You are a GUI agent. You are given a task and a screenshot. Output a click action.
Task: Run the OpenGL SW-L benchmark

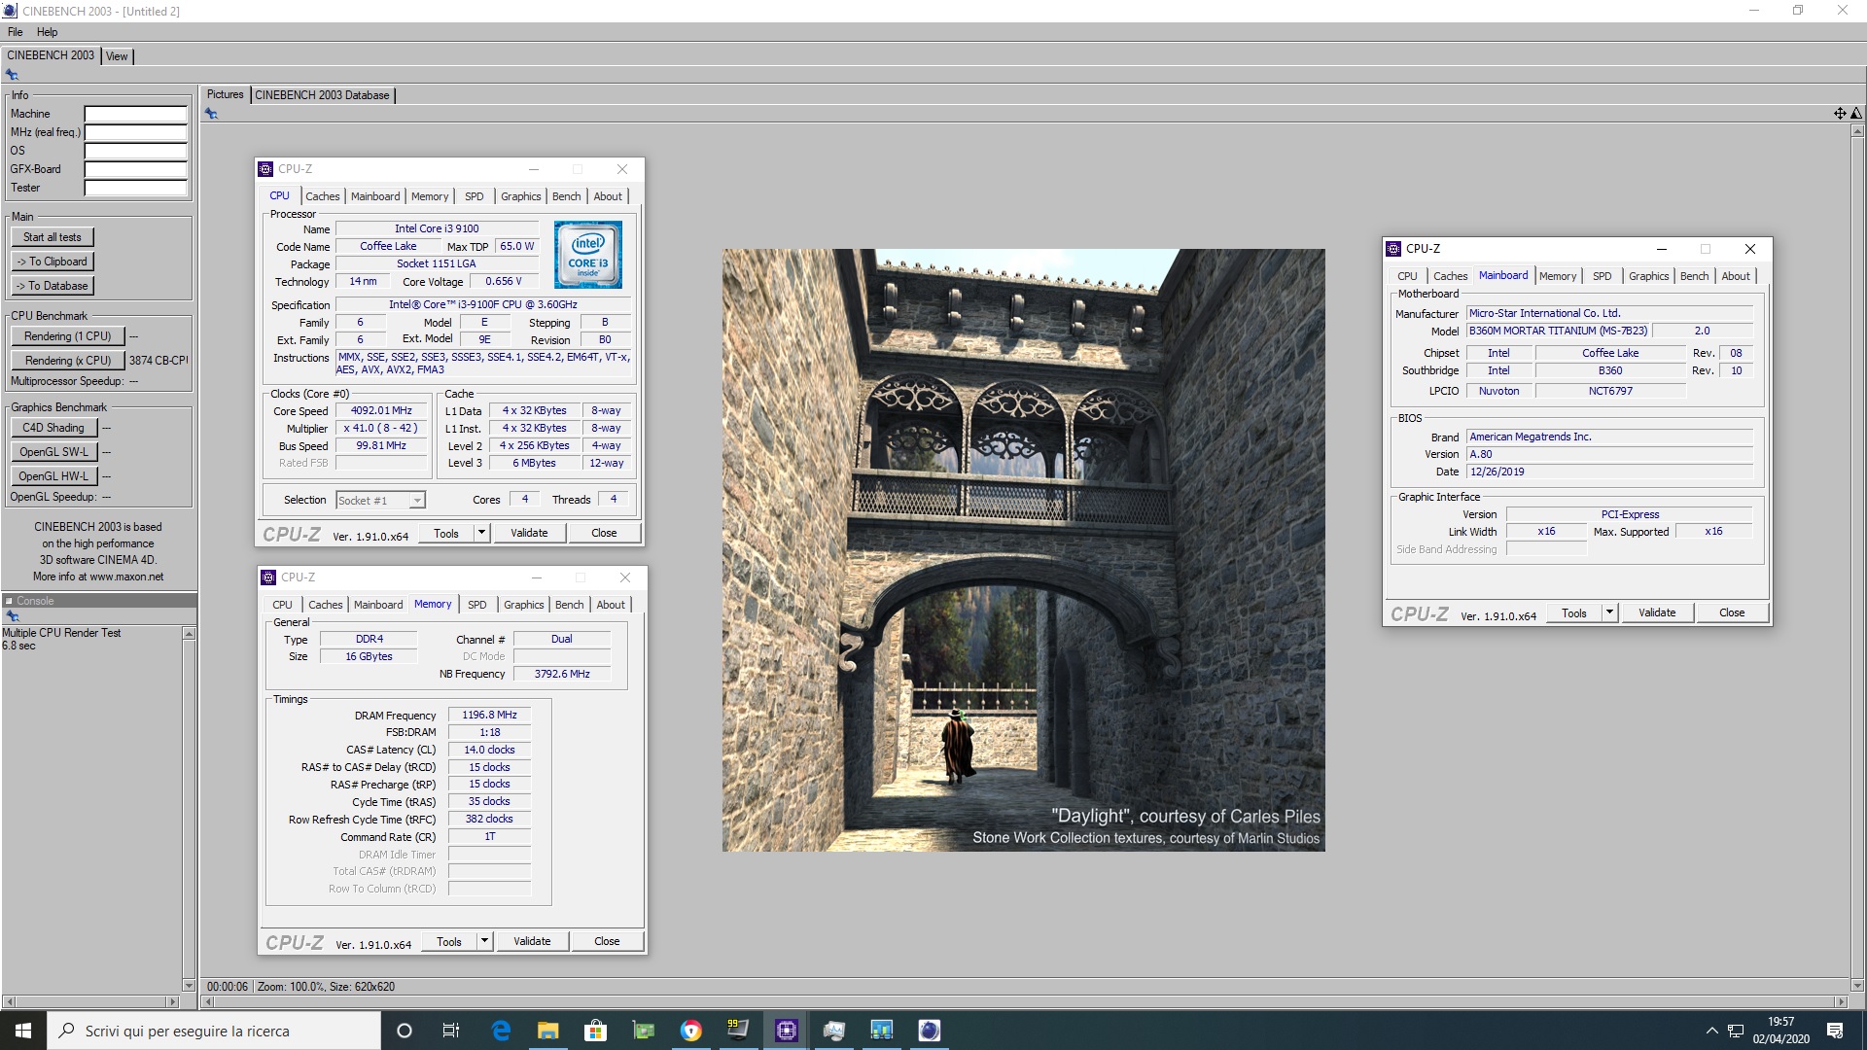tap(53, 452)
